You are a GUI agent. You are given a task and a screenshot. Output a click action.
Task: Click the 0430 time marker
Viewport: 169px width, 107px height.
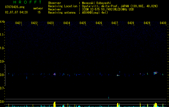(163, 23)
